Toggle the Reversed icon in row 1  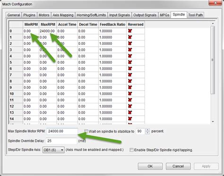click(130, 37)
